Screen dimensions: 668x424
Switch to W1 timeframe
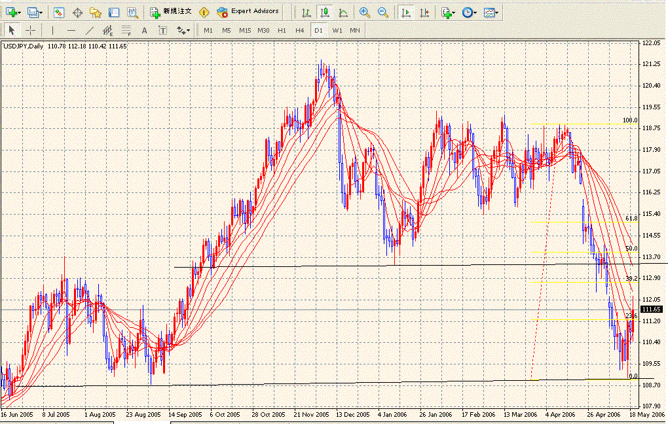[x=337, y=30]
